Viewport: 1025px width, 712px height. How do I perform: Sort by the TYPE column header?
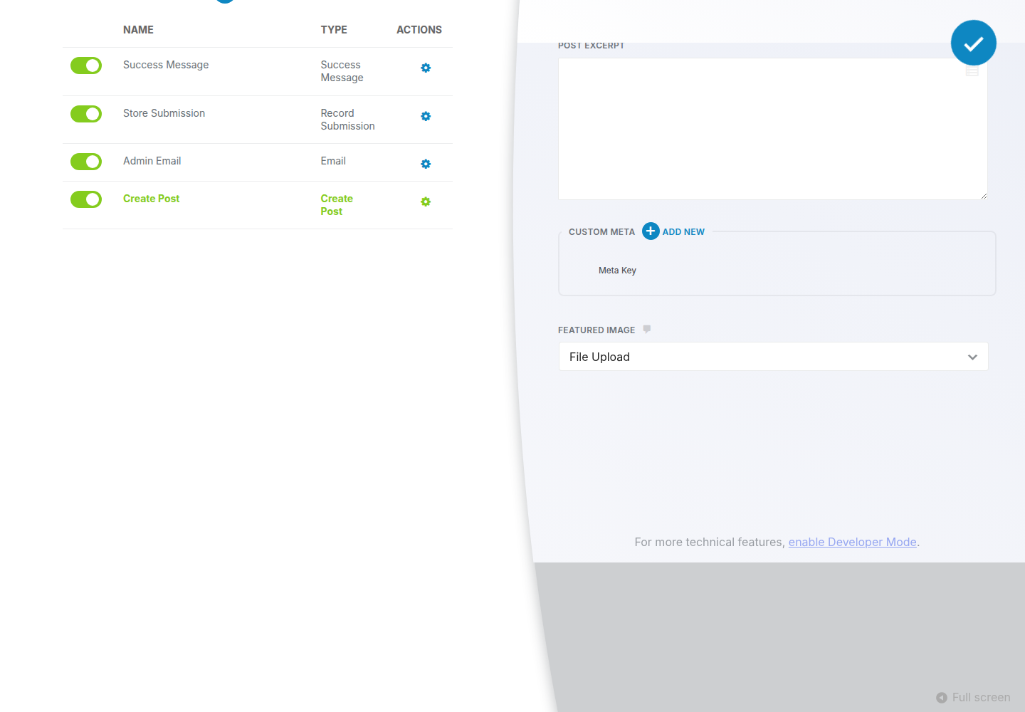click(x=334, y=30)
